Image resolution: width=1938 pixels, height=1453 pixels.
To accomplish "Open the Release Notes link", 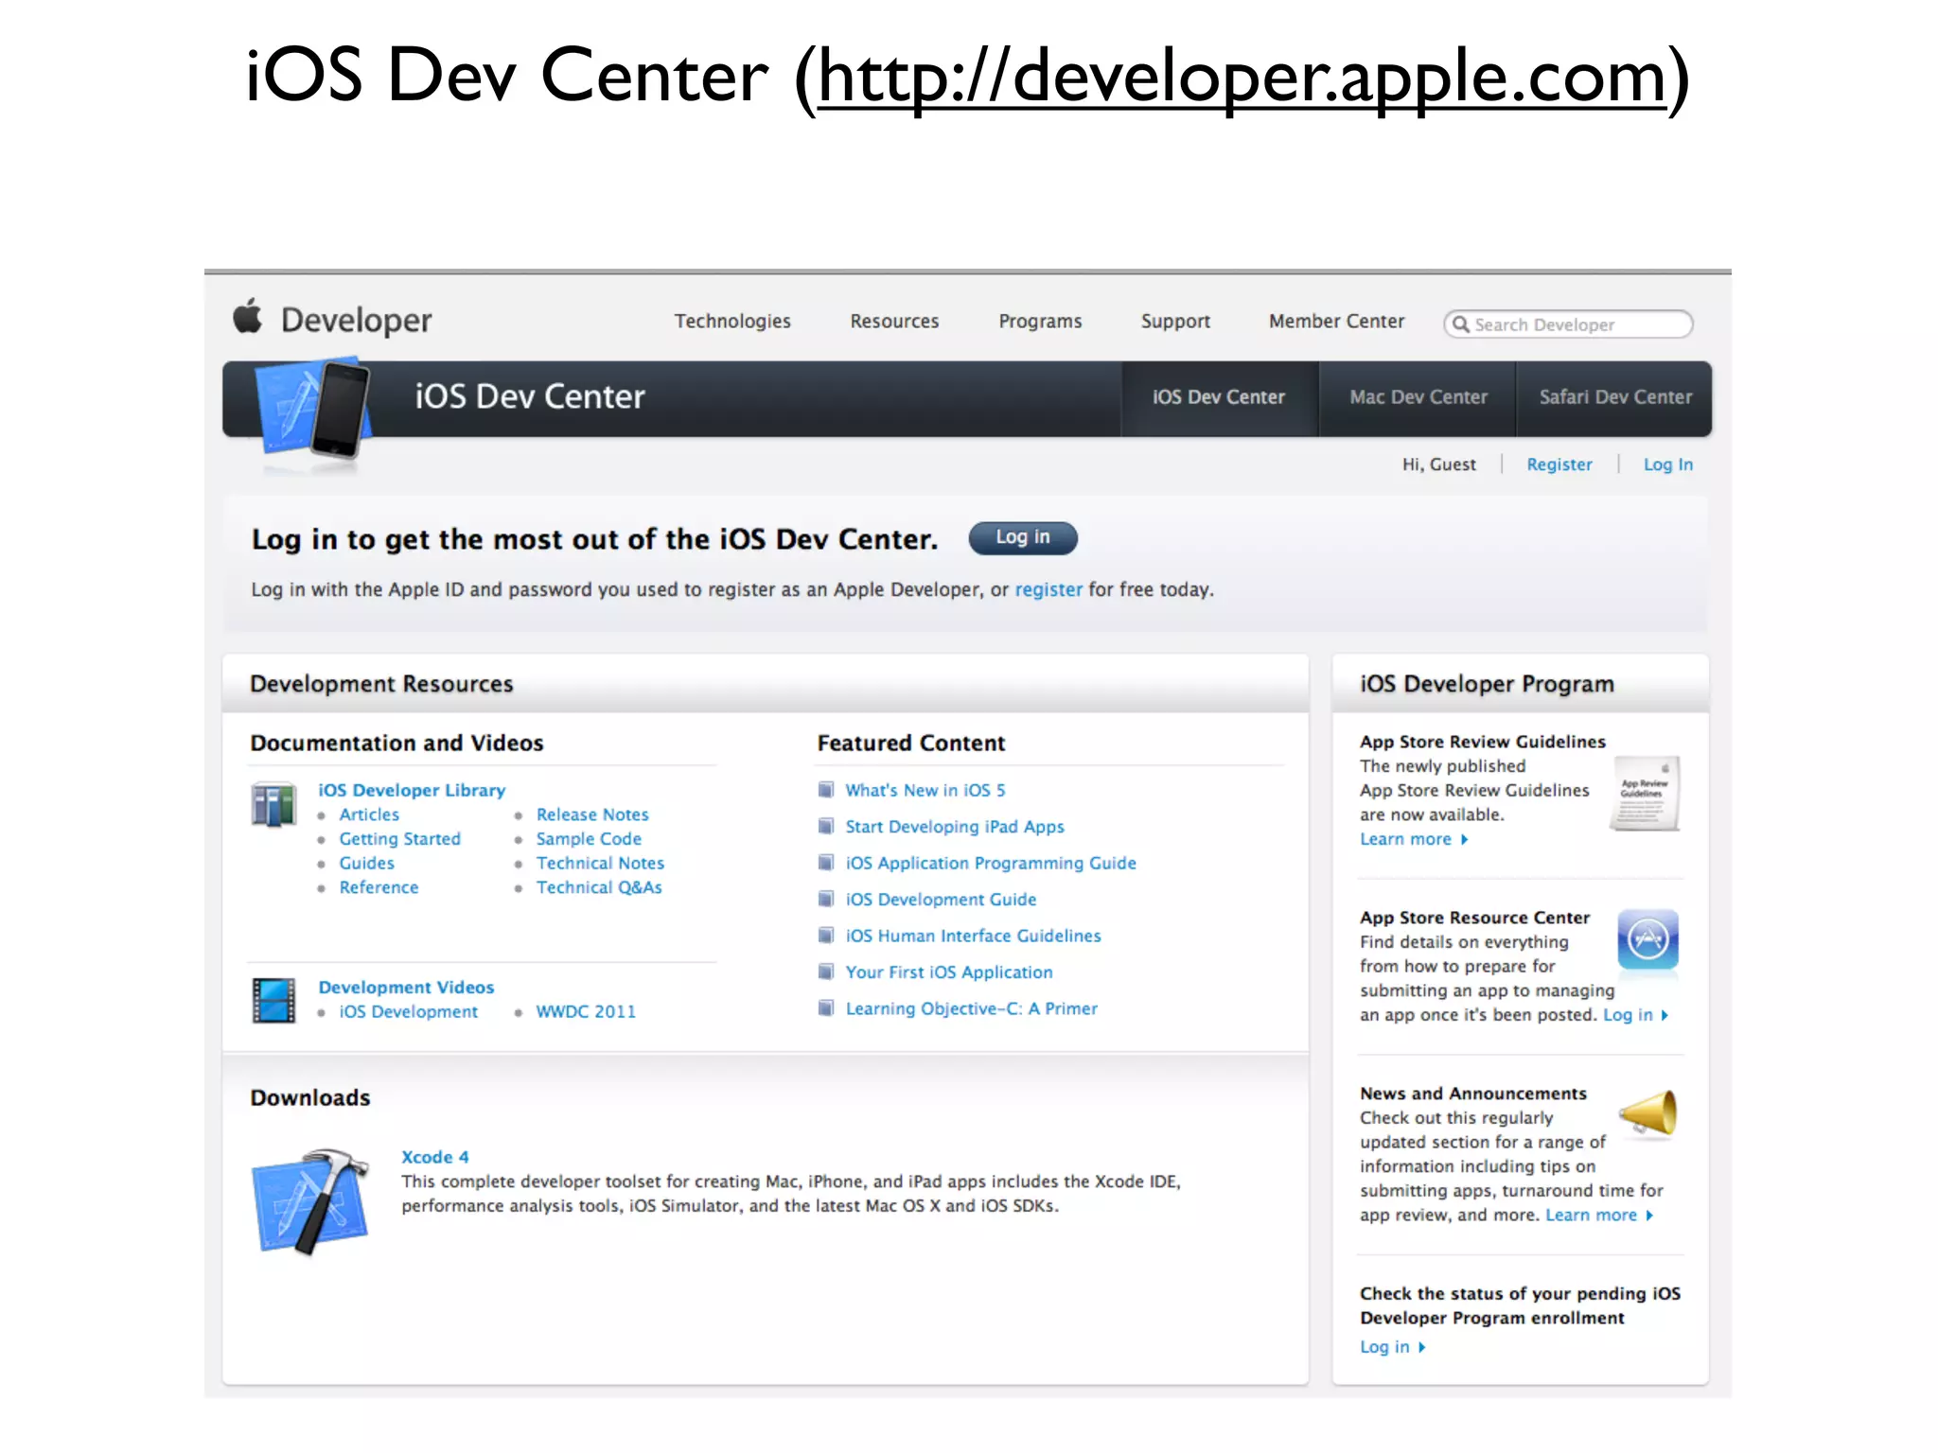I will click(592, 815).
